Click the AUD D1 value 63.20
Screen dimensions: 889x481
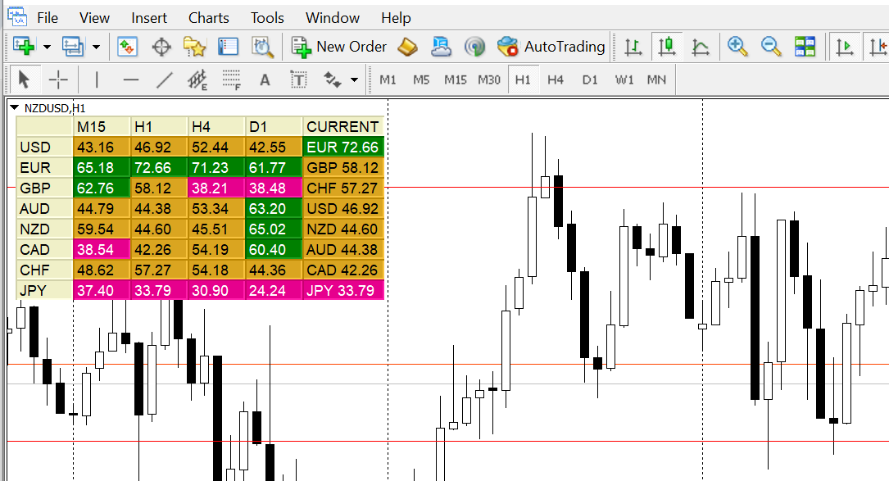(274, 209)
